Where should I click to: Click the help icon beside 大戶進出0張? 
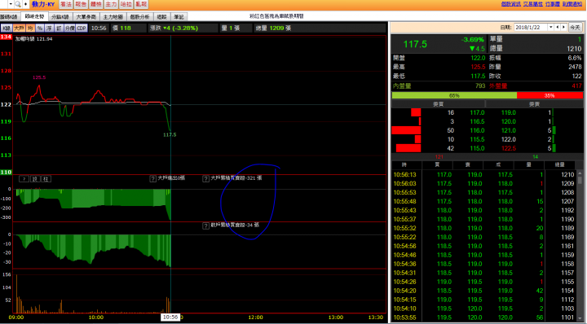(x=152, y=178)
